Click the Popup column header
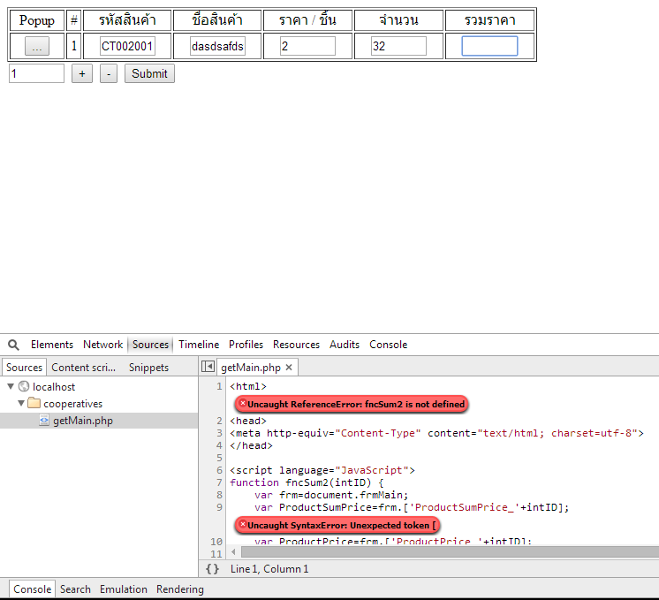The width and height of the screenshot is (659, 600). (37, 20)
